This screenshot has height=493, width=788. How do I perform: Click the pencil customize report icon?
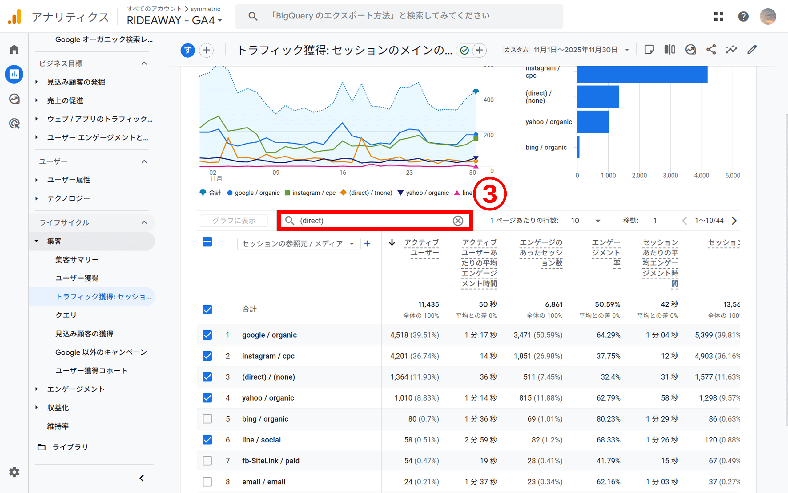[752, 50]
